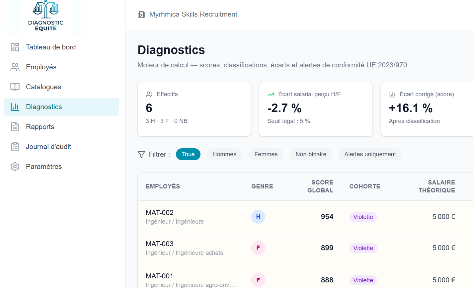This screenshot has width=473, height=288.
Task: Select the Non-binaire filter chip
Action: [311, 154]
